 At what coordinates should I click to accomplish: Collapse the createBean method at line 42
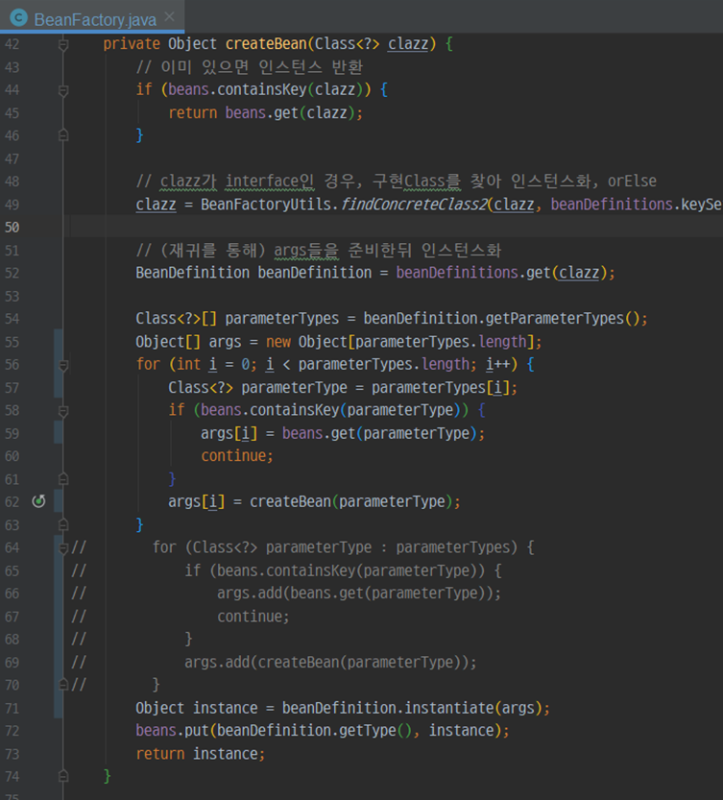(63, 45)
